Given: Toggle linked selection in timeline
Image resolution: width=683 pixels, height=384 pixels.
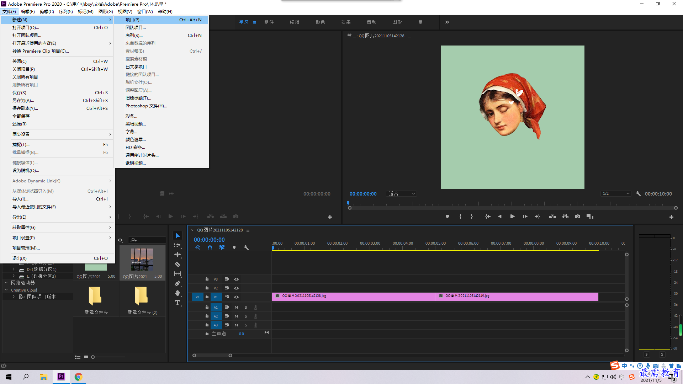Looking at the screenshot, I should 222,247.
